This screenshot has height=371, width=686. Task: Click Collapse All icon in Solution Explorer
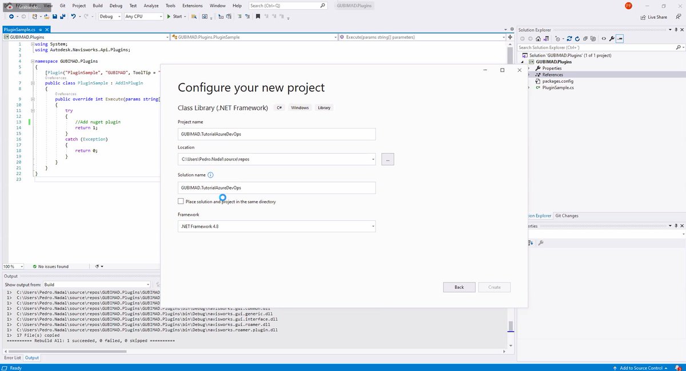[585, 39]
